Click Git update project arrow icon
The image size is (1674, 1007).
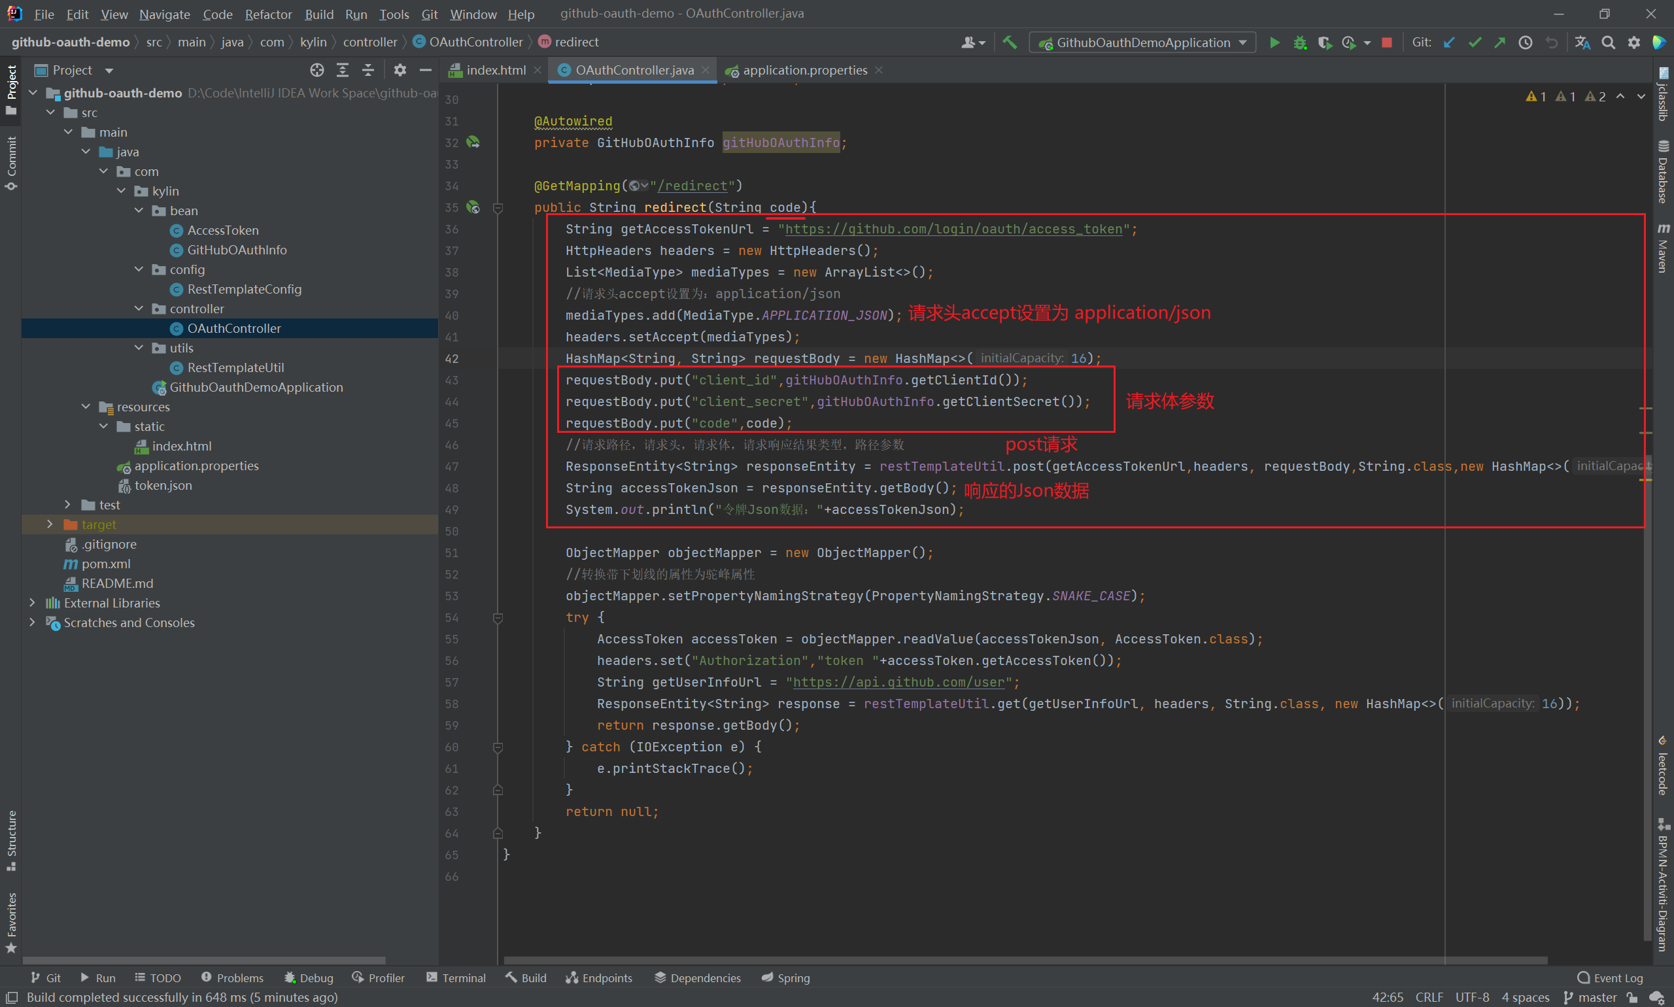point(1448,43)
